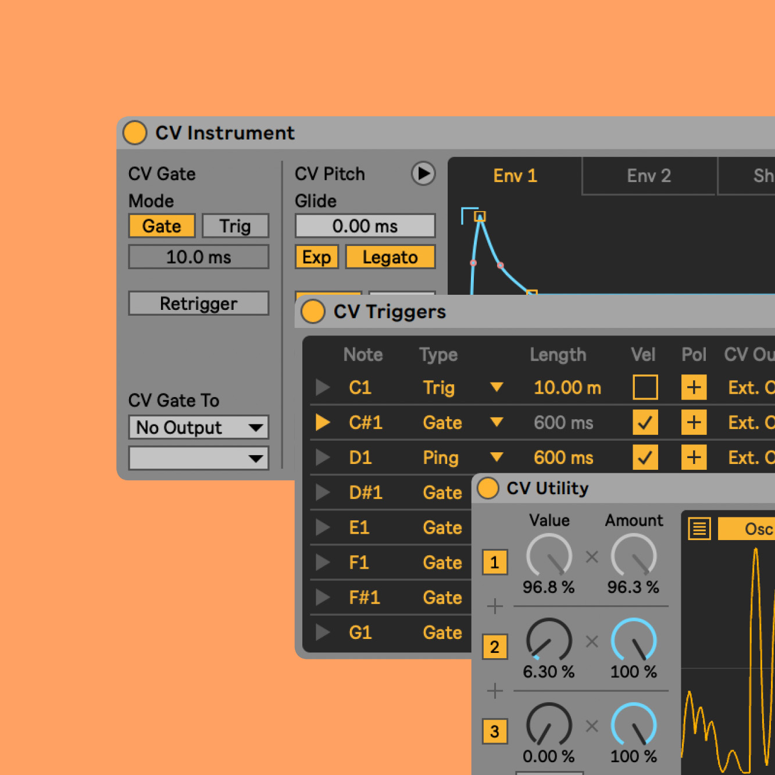Select Trig mode under CV Gate
This screenshot has width=775, height=775.
[235, 226]
